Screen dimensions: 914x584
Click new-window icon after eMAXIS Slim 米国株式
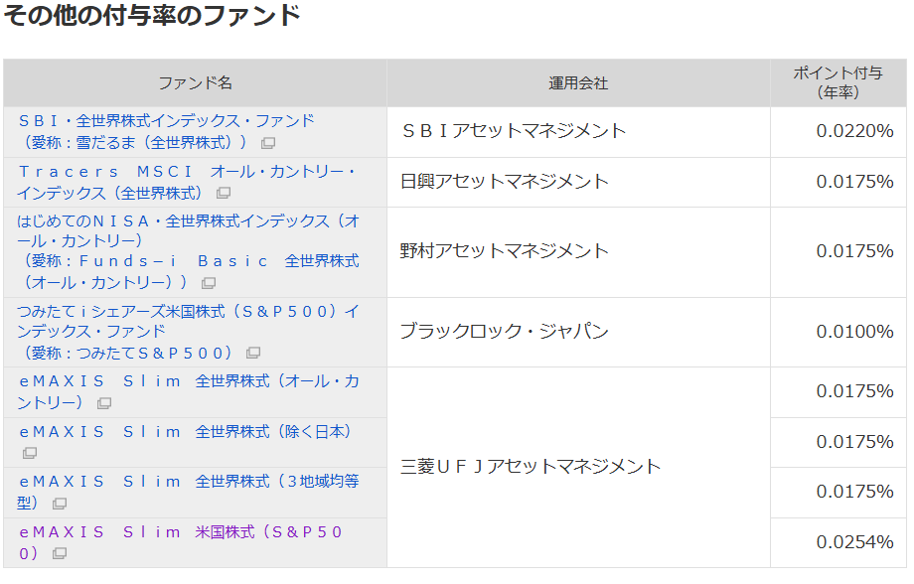[x=60, y=553]
